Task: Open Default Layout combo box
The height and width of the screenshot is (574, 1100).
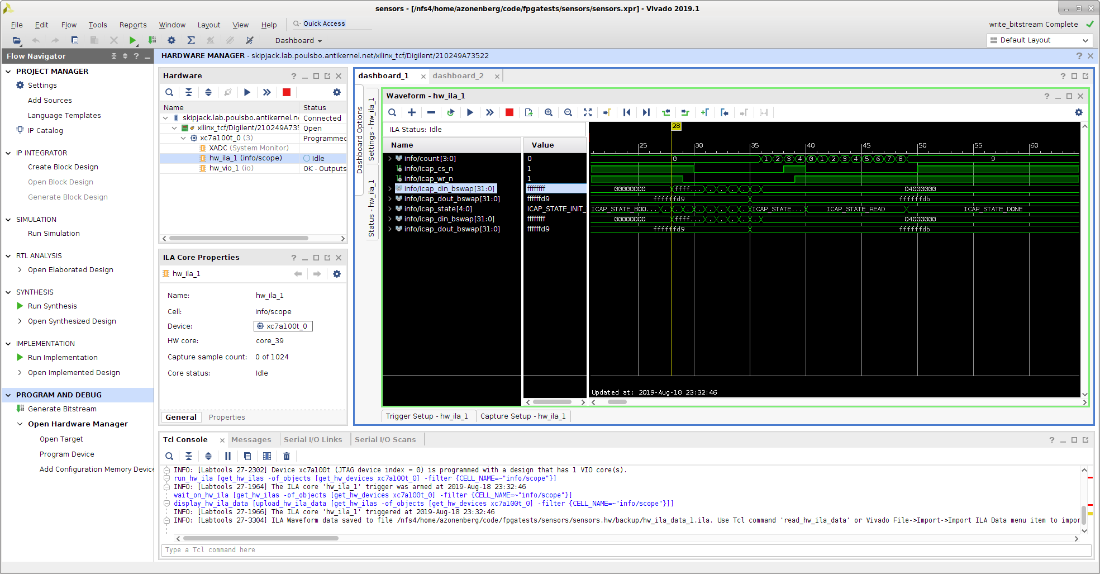Action: (1039, 40)
